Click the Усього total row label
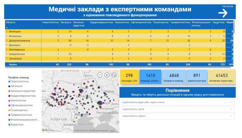This screenshot has height=138, width=242. pos(13,65)
